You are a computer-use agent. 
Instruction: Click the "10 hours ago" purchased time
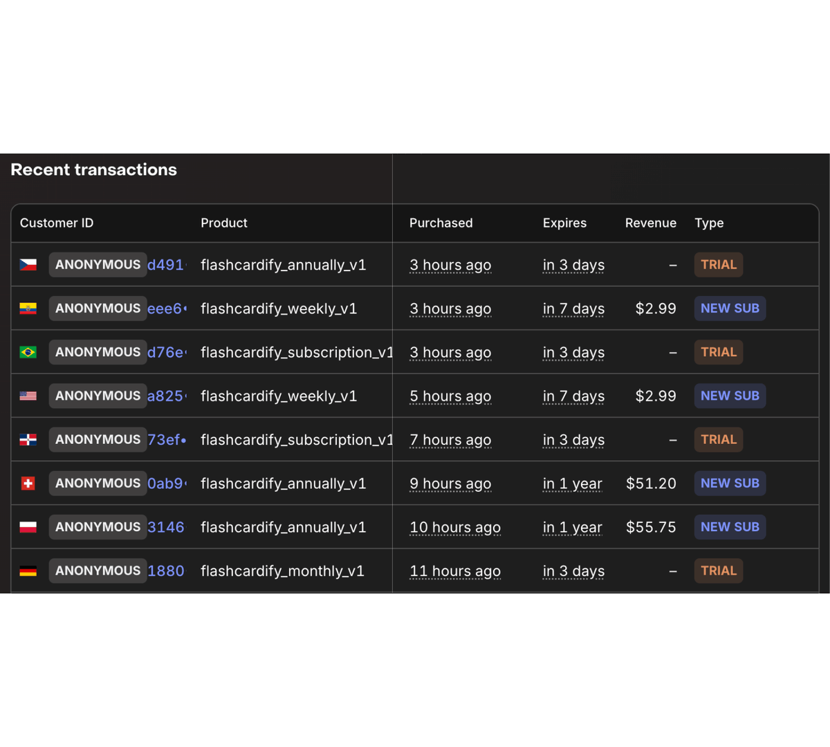click(455, 528)
